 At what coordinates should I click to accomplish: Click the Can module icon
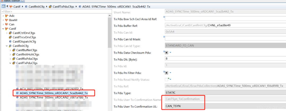tap(7, 24)
